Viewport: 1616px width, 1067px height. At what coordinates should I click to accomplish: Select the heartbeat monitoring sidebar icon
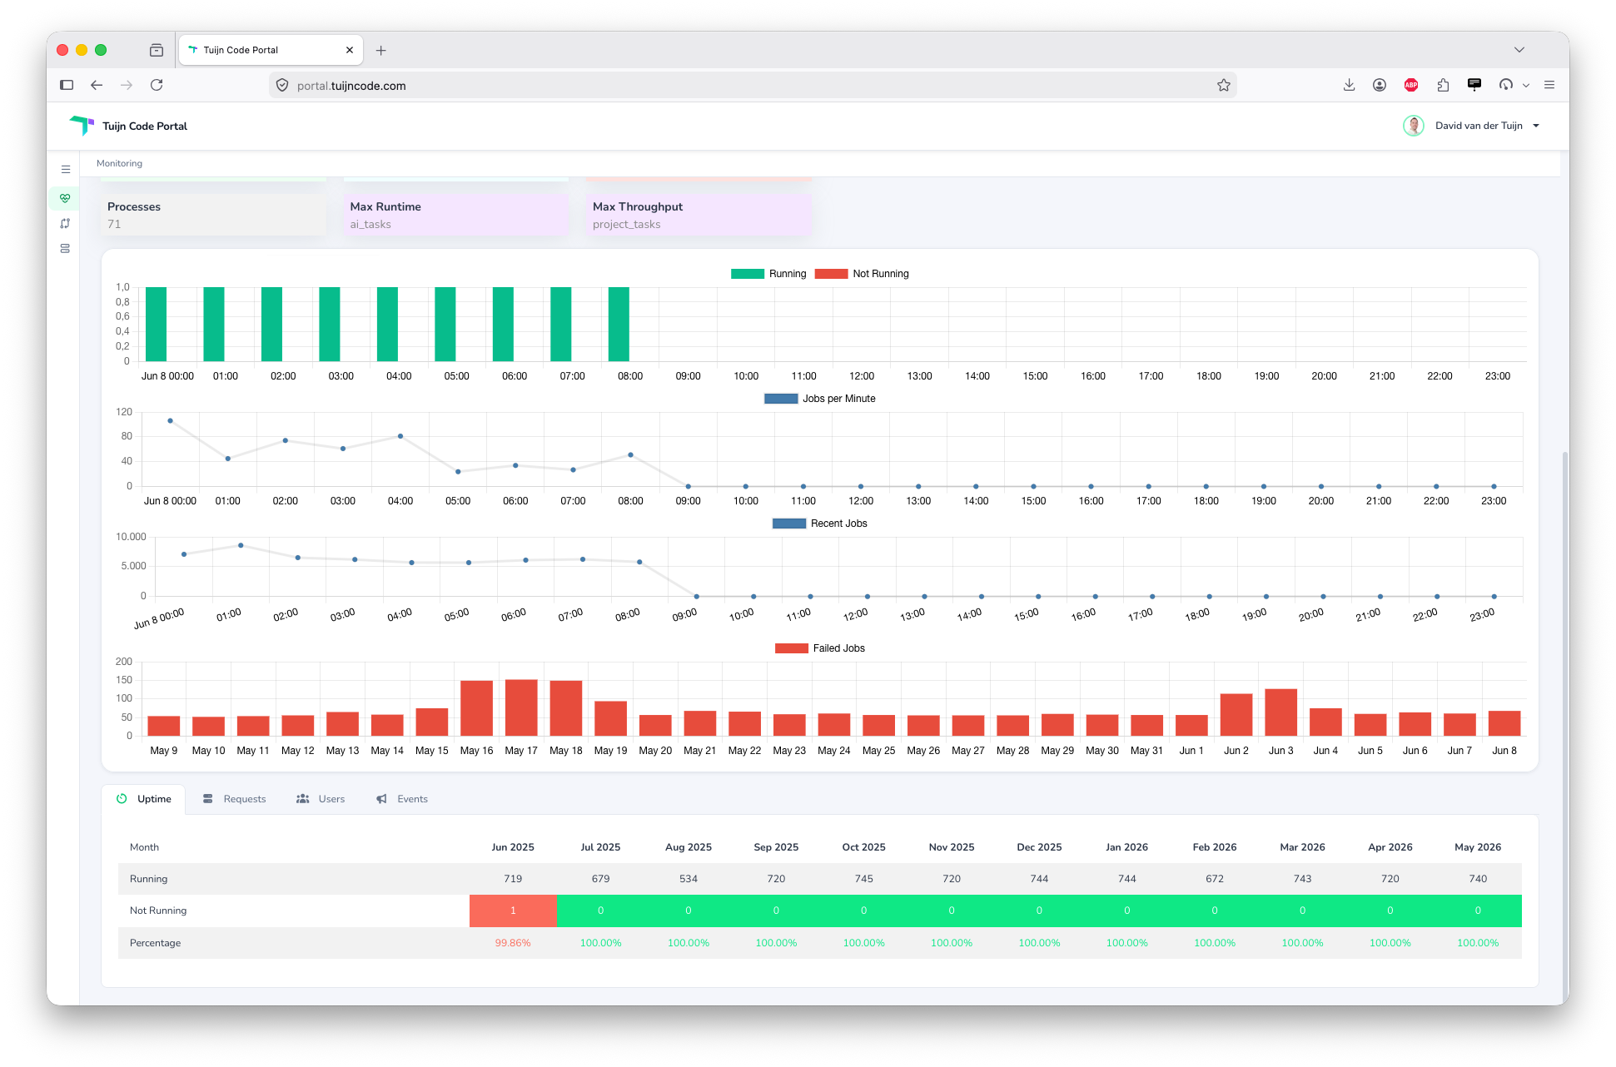point(65,198)
